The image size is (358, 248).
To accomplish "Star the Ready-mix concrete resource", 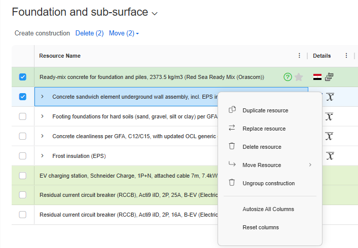I will (299, 77).
